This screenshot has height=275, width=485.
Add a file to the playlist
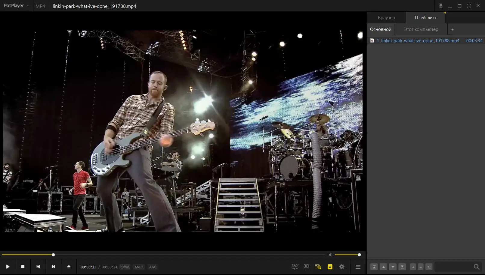click(x=413, y=267)
